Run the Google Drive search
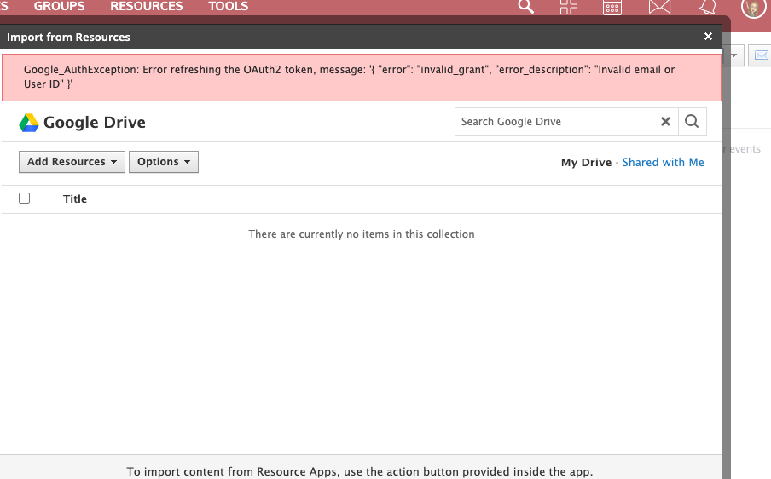This screenshot has height=479, width=771. 692,121
